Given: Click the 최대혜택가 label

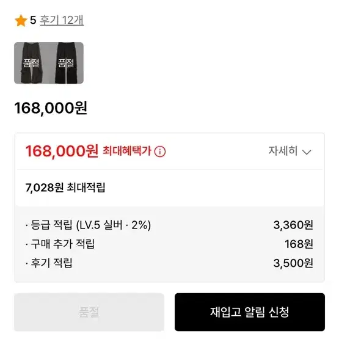Looking at the screenshot, I should [127, 151].
